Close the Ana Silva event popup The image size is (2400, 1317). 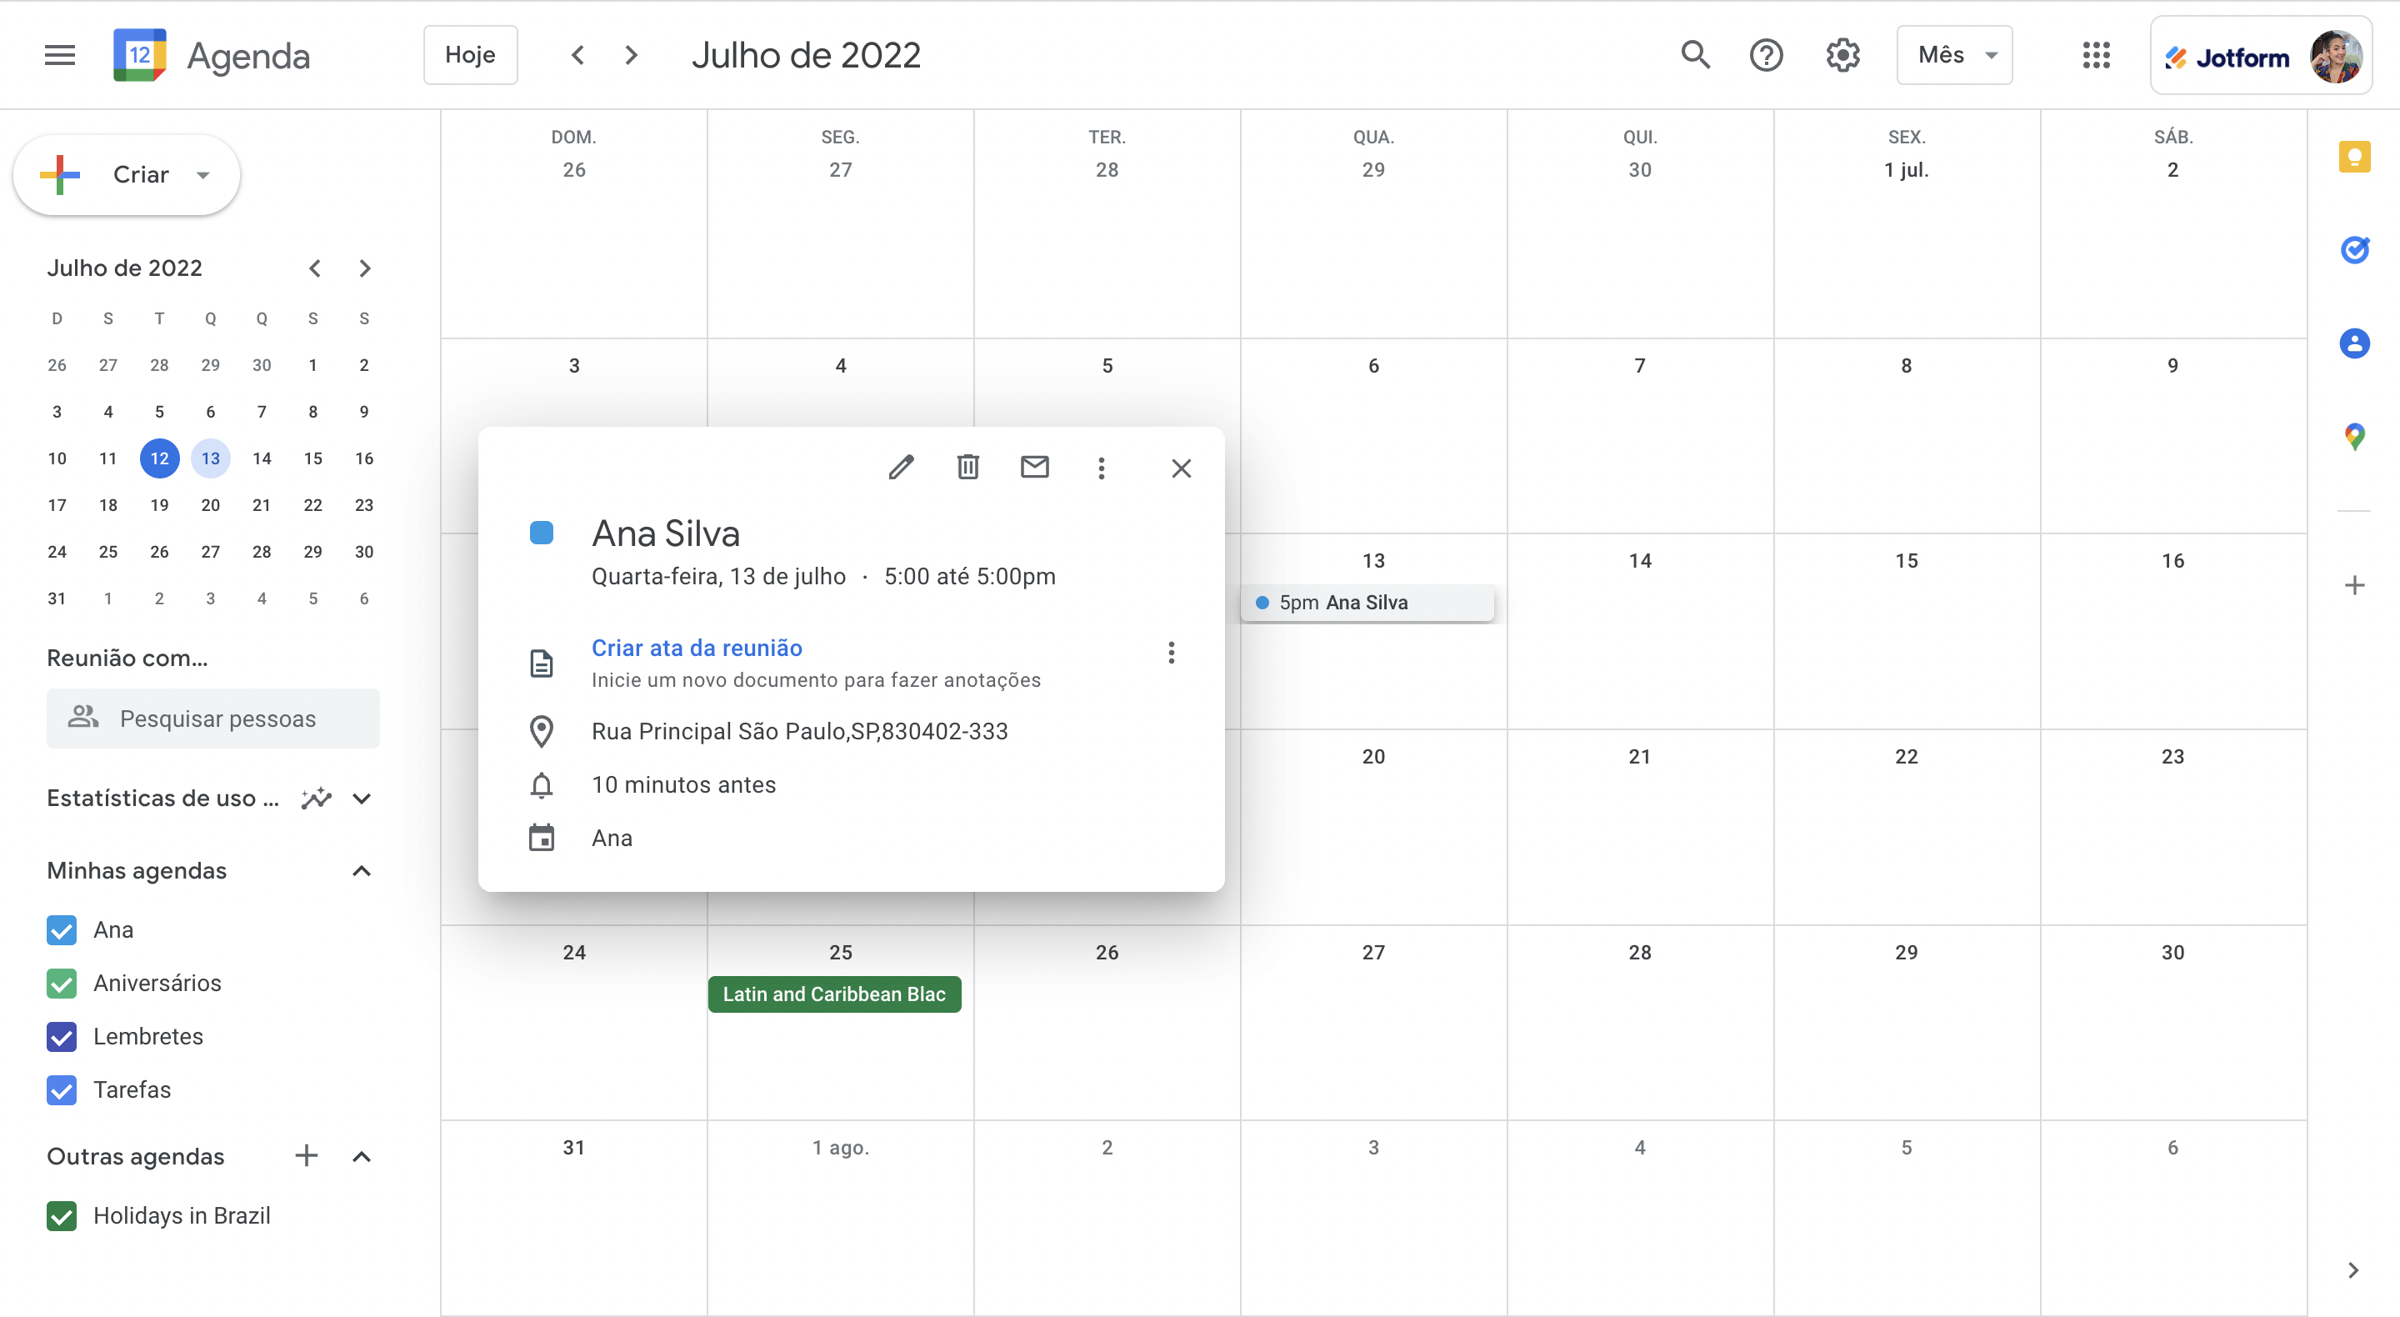(1182, 468)
